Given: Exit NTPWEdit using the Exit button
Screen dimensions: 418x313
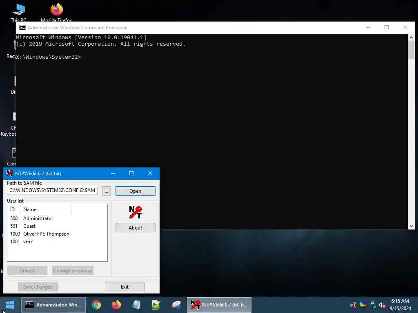Looking at the screenshot, I should pos(125,287).
